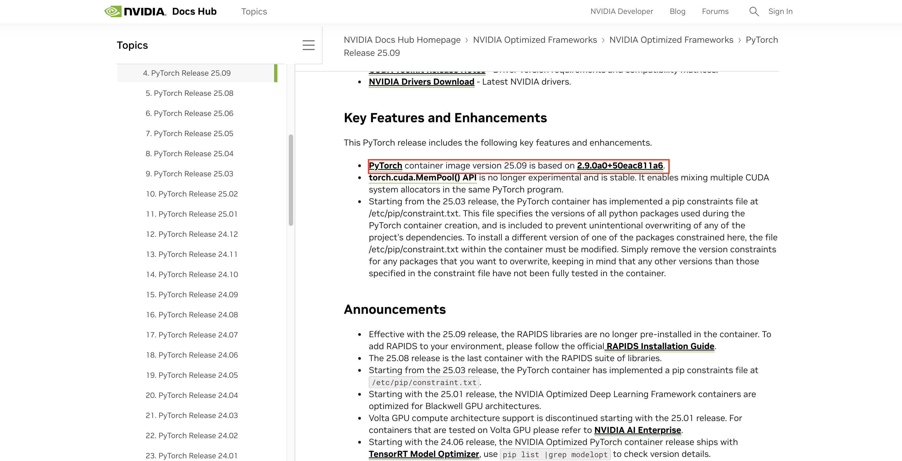The height and width of the screenshot is (461, 902).
Task: Open the 2.9.0a0+50eac811a6 version link
Action: [620, 165]
